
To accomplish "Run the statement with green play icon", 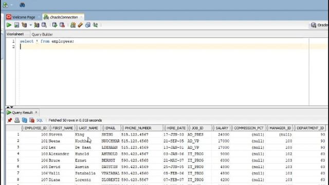I will coord(9,25).
